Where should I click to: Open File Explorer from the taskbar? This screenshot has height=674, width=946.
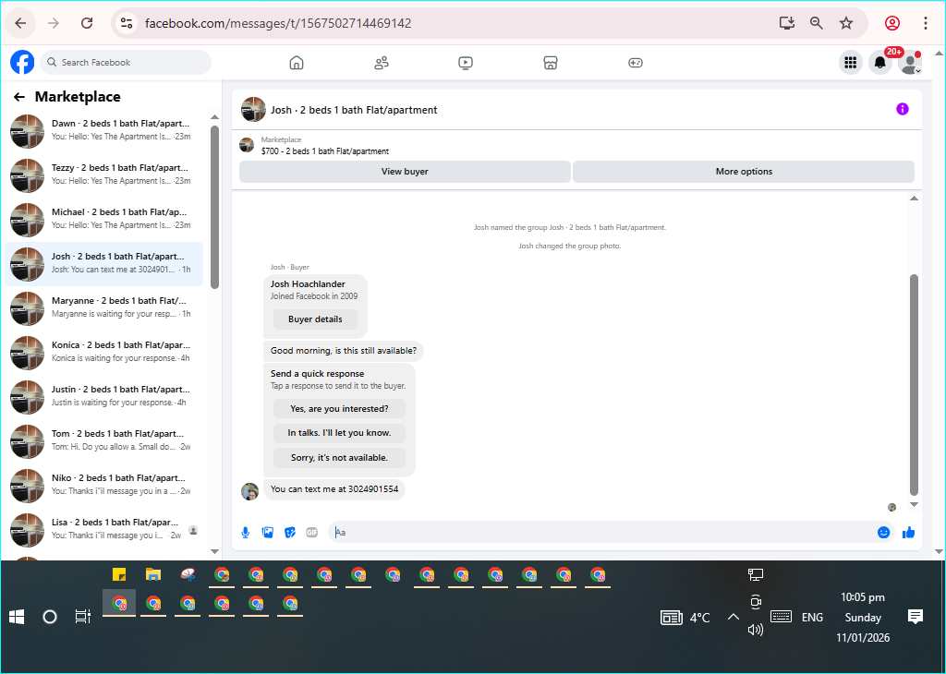[153, 574]
